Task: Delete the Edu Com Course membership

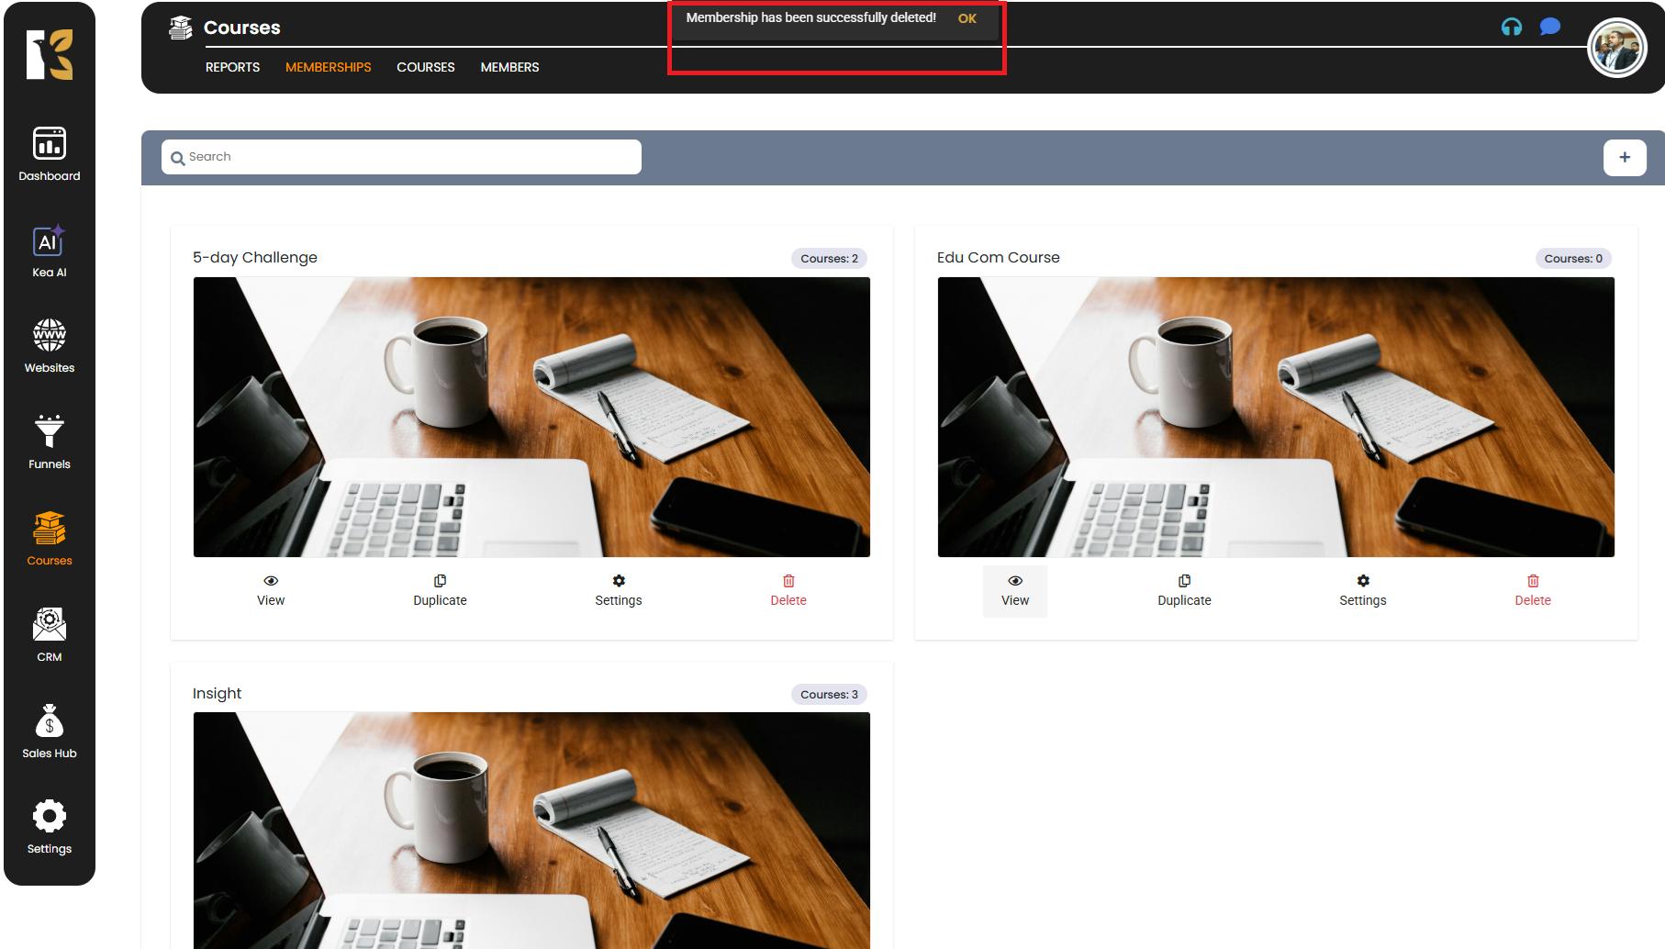Action: (1532, 590)
